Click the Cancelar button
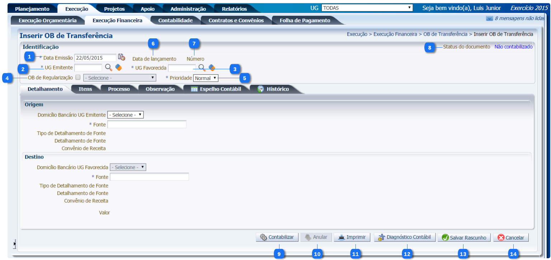 tap(511, 237)
